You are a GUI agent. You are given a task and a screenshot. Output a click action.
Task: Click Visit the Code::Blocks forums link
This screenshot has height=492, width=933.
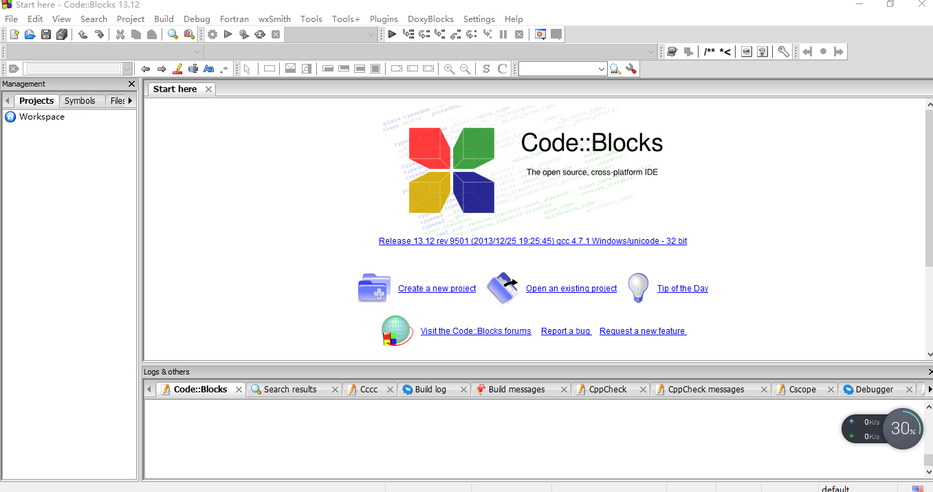pos(476,331)
